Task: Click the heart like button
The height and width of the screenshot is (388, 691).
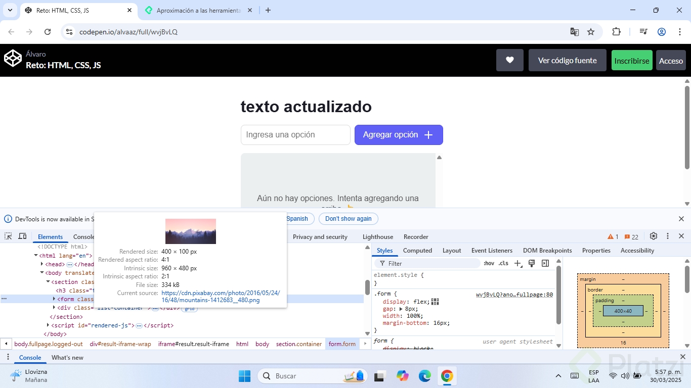Action: [510, 60]
